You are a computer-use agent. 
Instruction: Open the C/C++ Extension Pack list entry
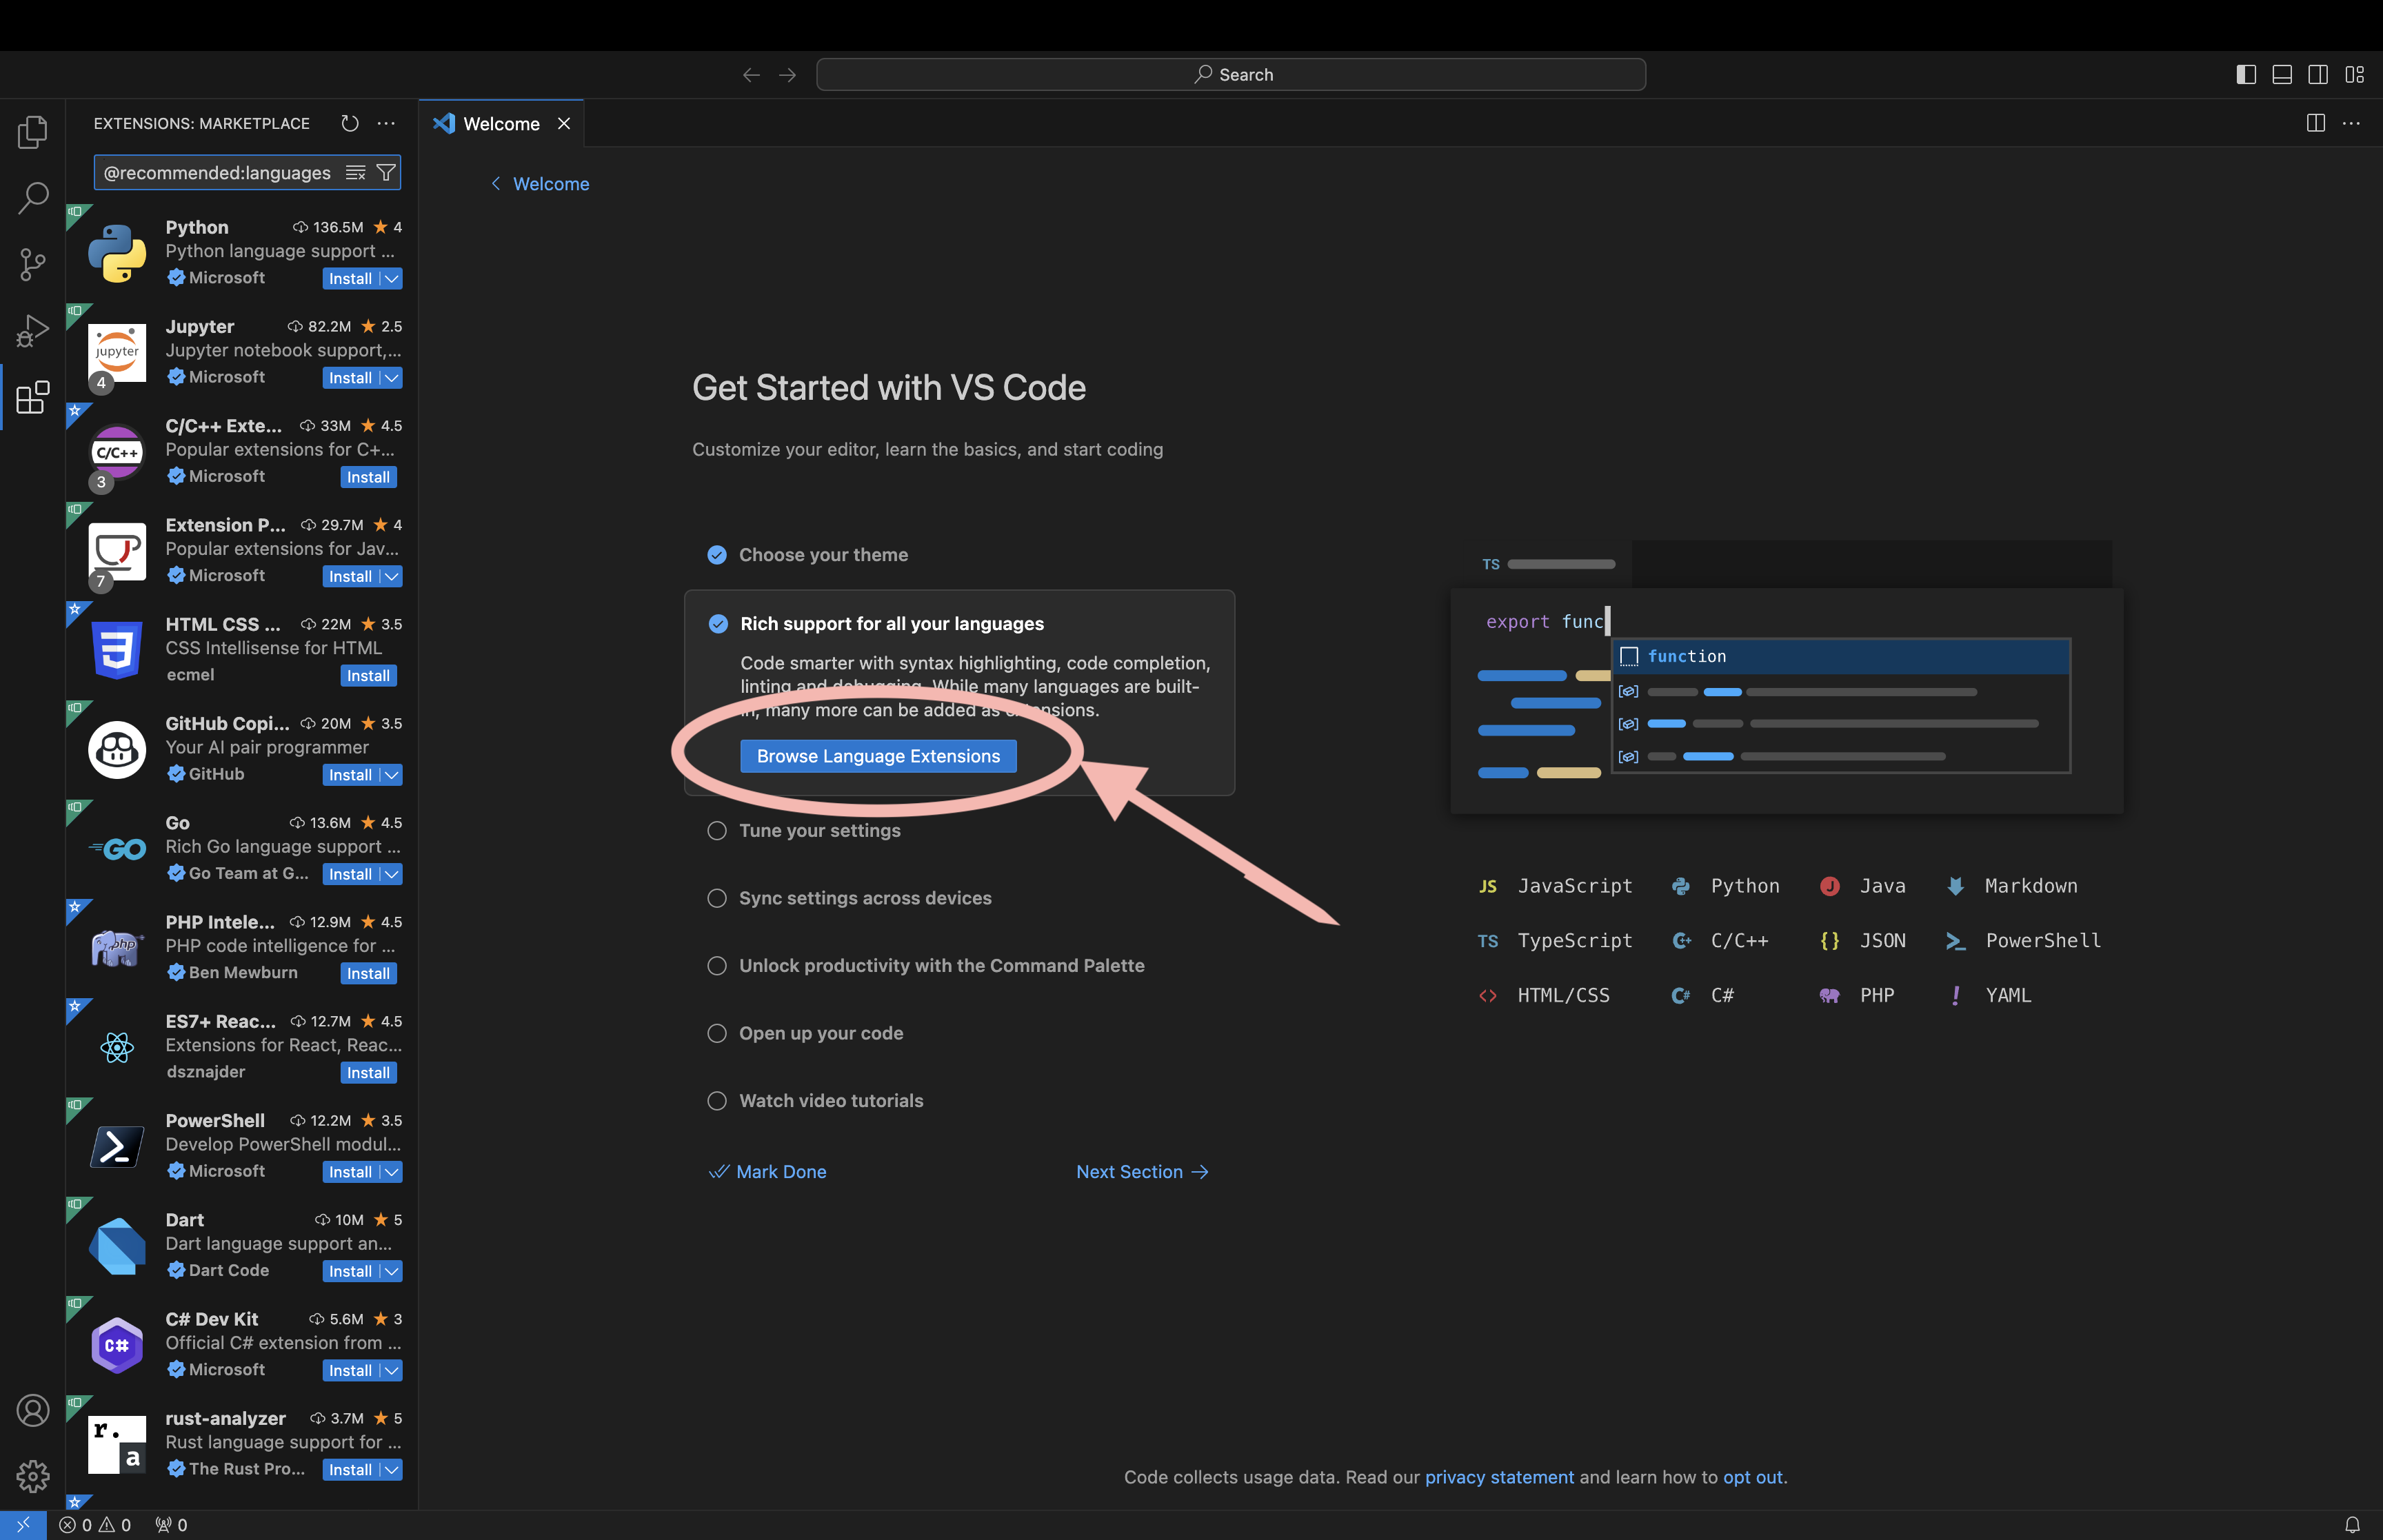(x=242, y=452)
